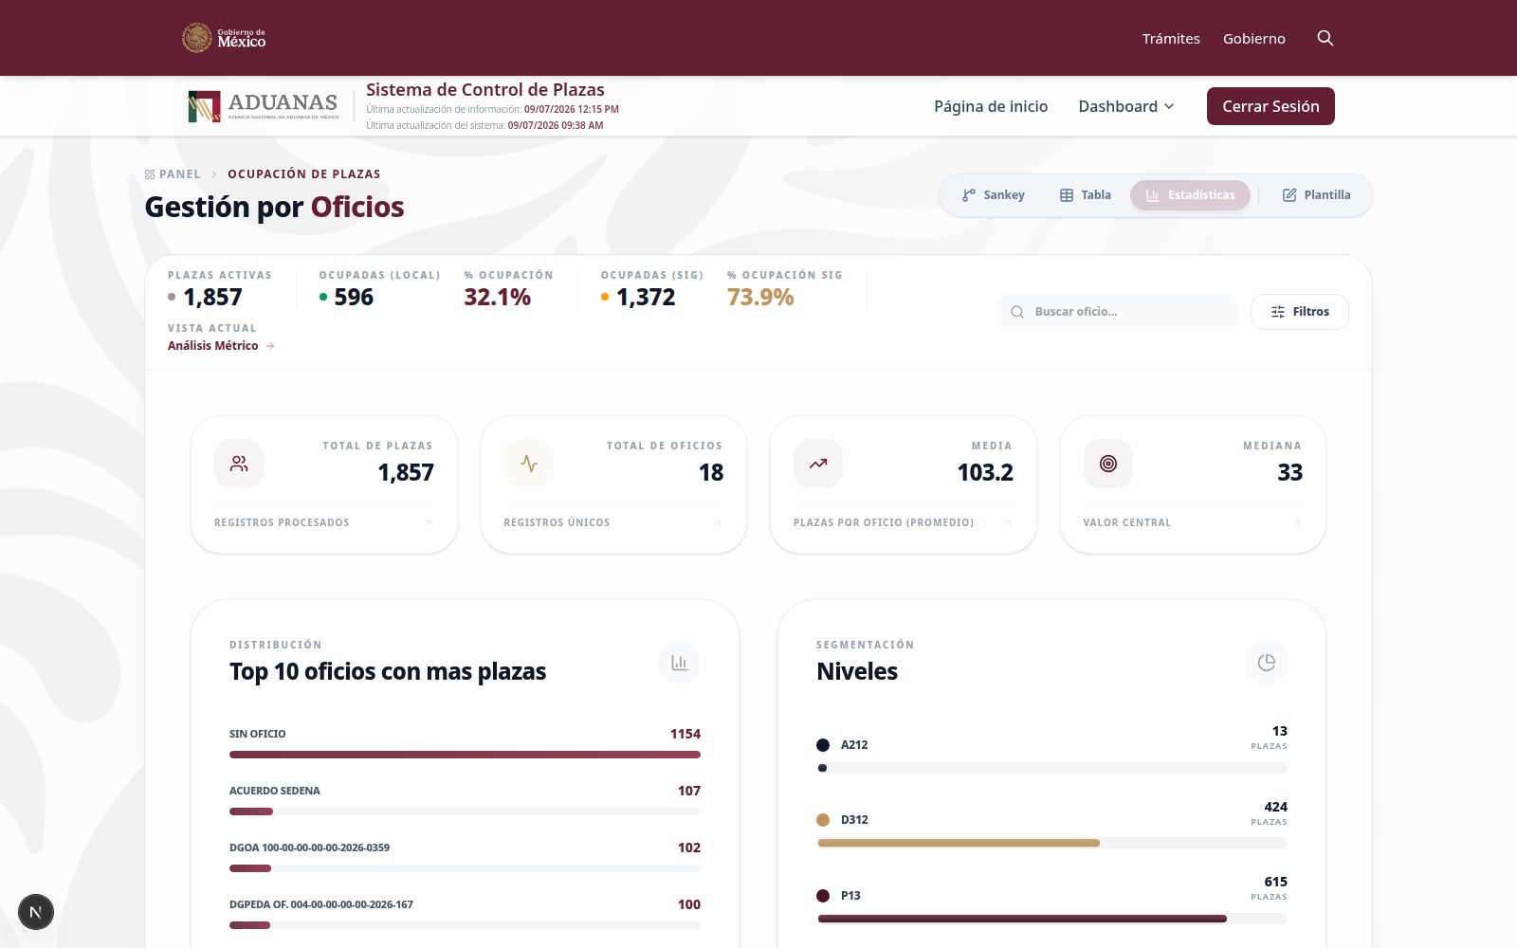Click the ACUERDO SEDENA row label
The width and height of the screenshot is (1517, 948).
point(275,791)
